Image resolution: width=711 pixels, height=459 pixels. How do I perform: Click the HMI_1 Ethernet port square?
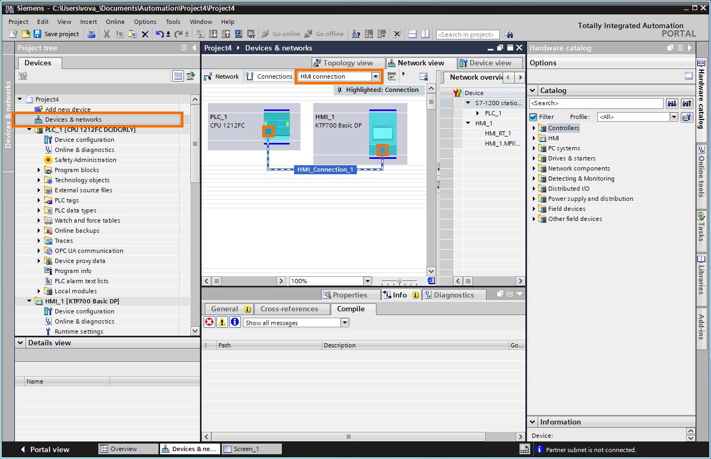(382, 150)
